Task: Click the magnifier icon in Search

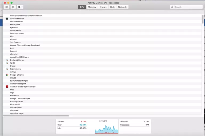Action: 172,7
